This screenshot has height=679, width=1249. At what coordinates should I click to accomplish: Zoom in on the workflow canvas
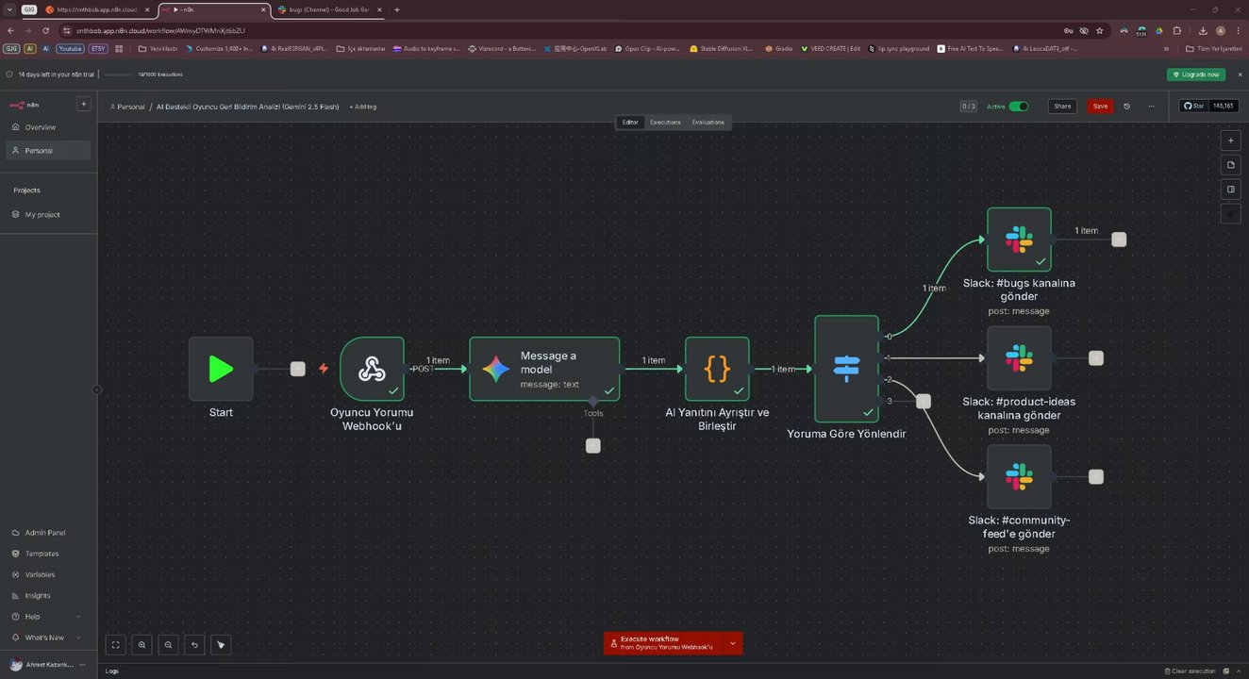click(x=142, y=645)
